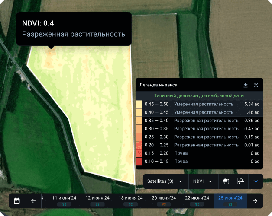Select the 11 июня'24 date
The image size is (272, 216).
pyautogui.click(x=64, y=201)
